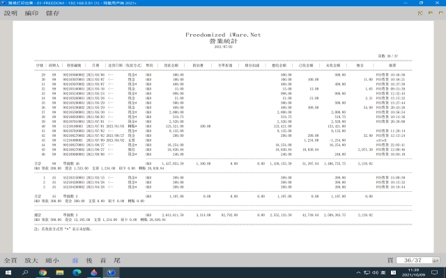Click 全頁 to fit the full page

pos(10,259)
